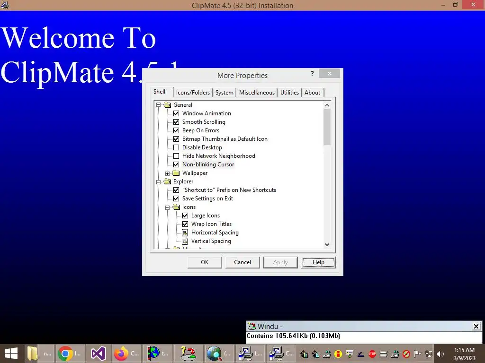485x363 pixels.
Task: Click the Wallpaper folder icon
Action: 176,173
